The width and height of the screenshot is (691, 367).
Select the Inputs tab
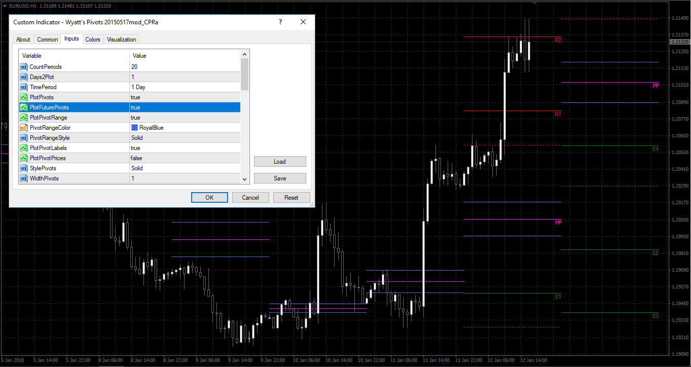point(71,39)
